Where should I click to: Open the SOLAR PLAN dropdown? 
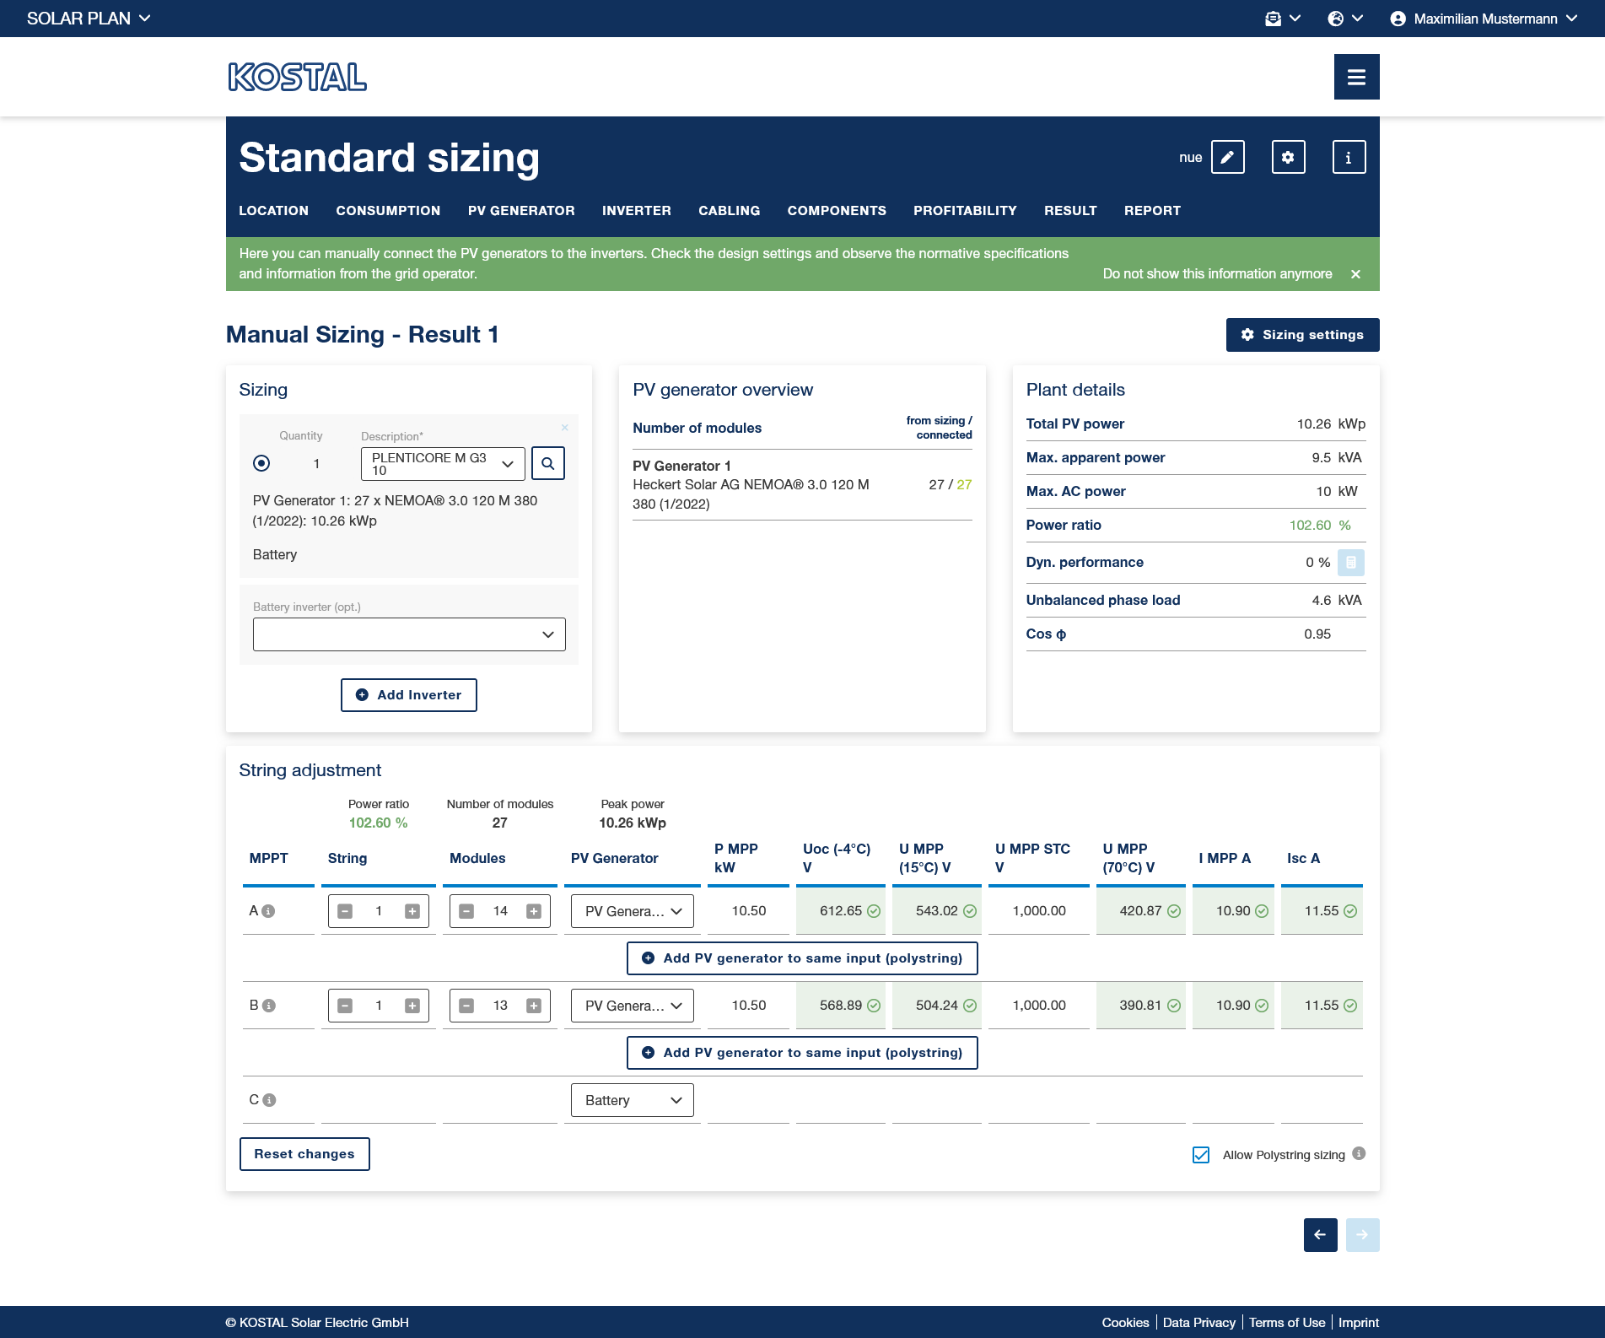coord(89,19)
